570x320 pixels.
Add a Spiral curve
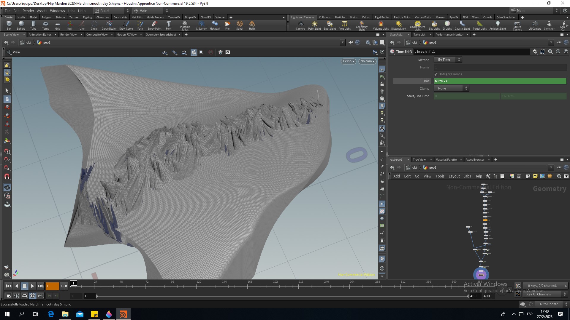click(240, 25)
